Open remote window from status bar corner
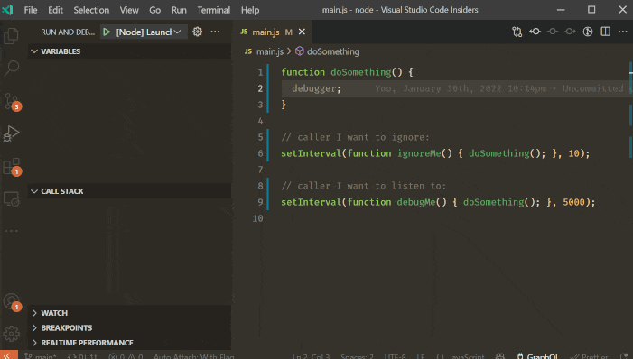 point(8,355)
